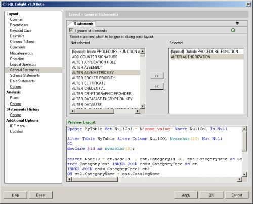The height and width of the screenshot is (204, 253).
Task: Click Options link under Statements History
Action: coord(16,115)
